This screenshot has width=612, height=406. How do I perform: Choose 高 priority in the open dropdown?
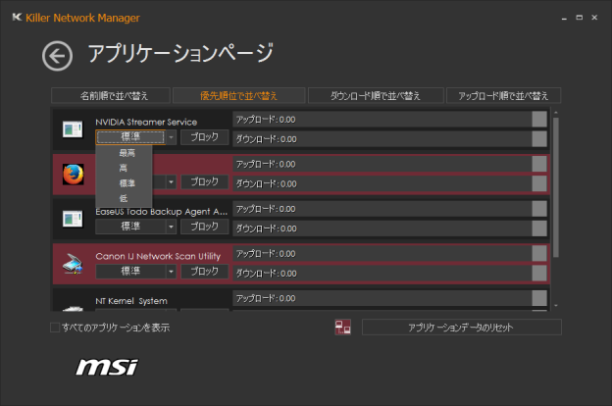(x=124, y=169)
